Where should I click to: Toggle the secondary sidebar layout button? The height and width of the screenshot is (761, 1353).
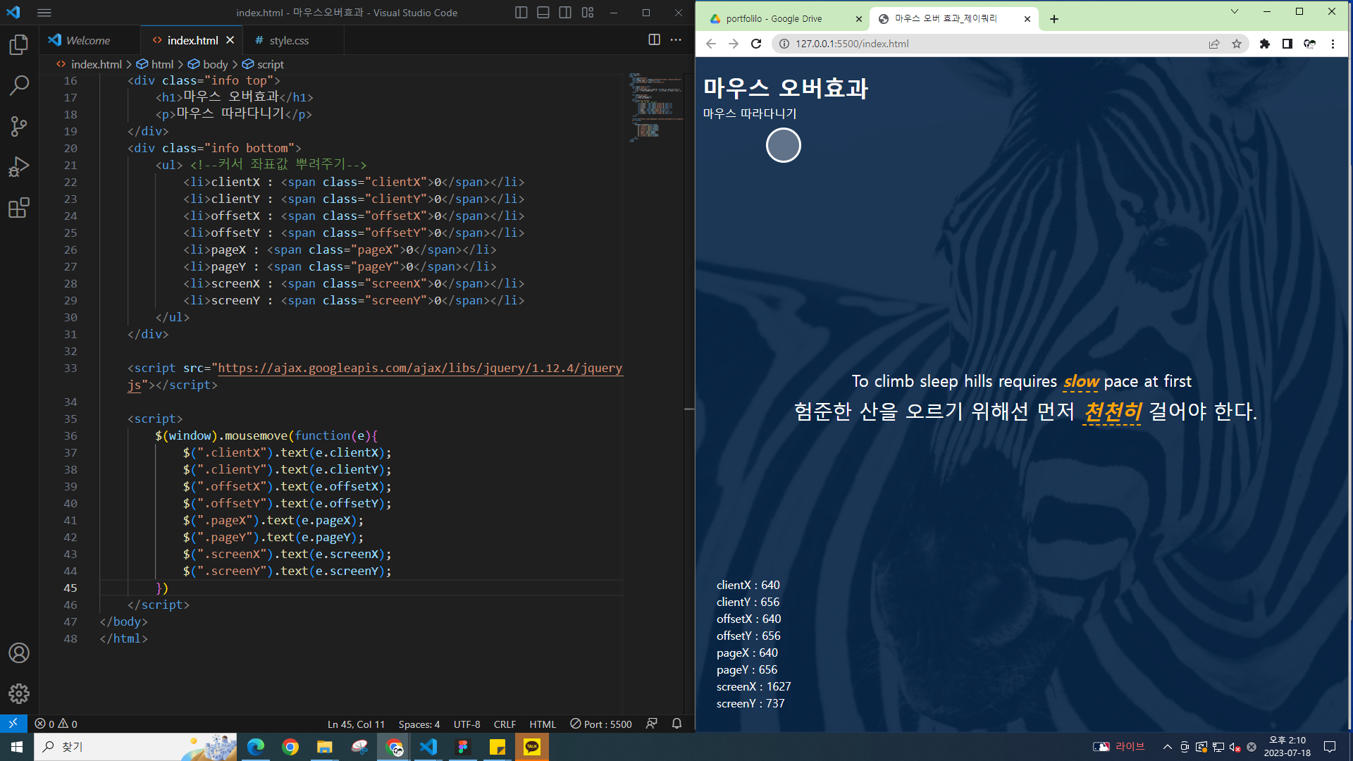565,13
